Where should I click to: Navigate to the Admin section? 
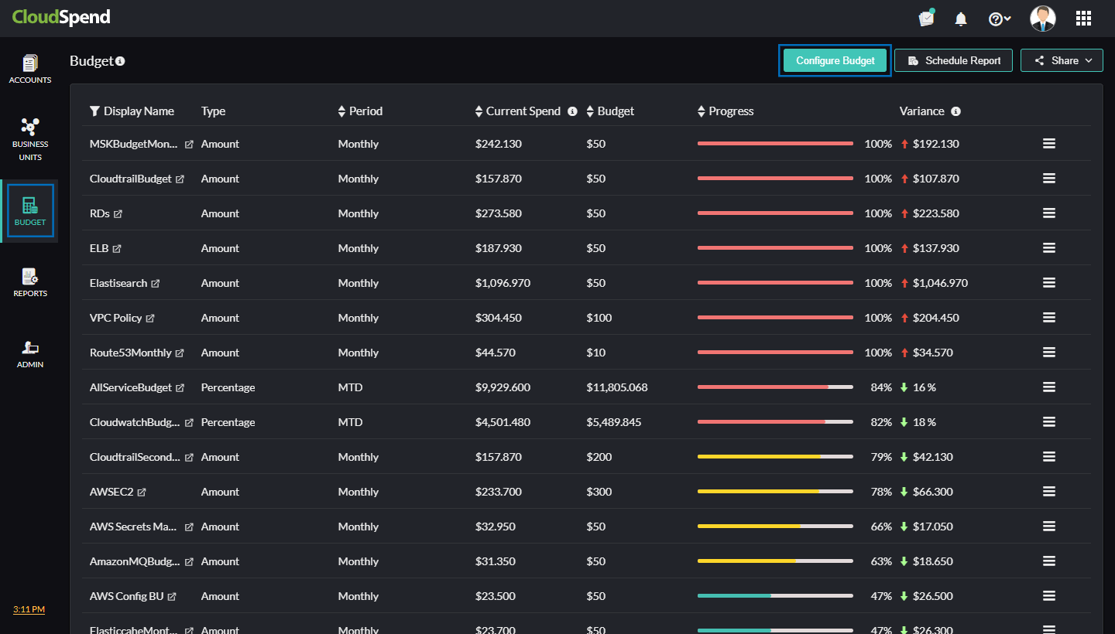click(x=29, y=353)
